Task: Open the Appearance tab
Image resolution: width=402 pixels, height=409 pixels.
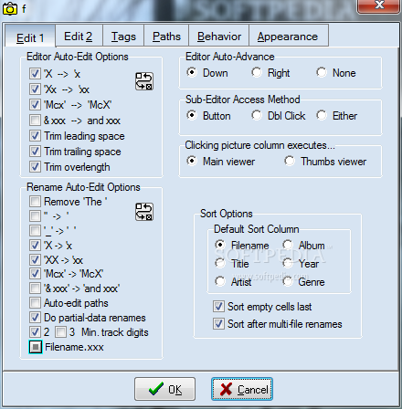Action: point(288,37)
